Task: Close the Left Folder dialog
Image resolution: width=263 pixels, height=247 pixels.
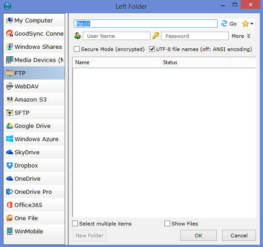Action: [x=251, y=4]
